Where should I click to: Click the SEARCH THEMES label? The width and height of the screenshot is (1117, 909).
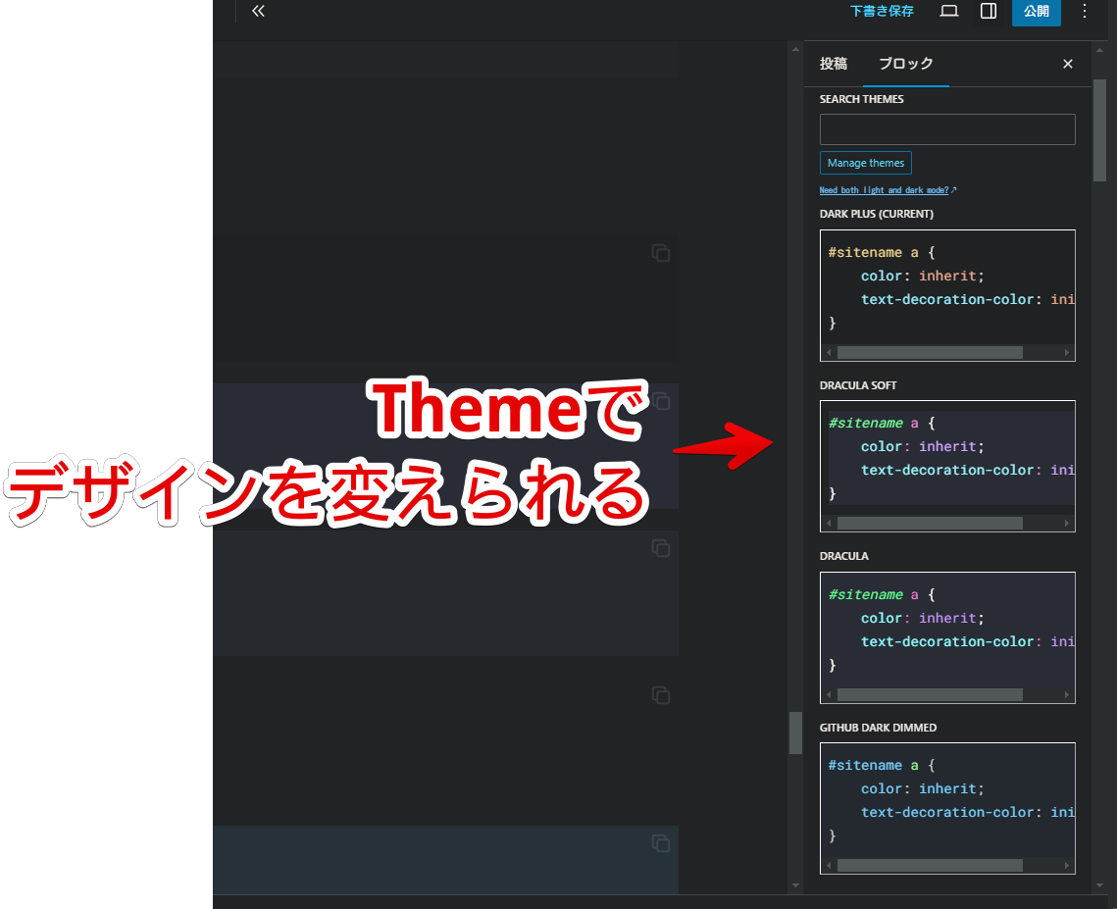tap(861, 99)
